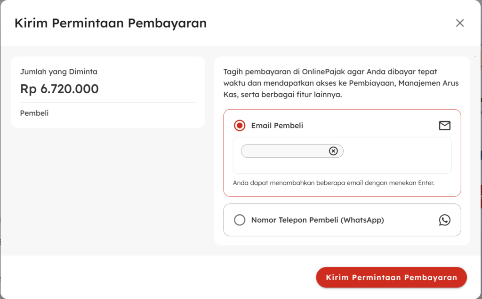Click the "Email Pembeli" label text

[x=277, y=126]
